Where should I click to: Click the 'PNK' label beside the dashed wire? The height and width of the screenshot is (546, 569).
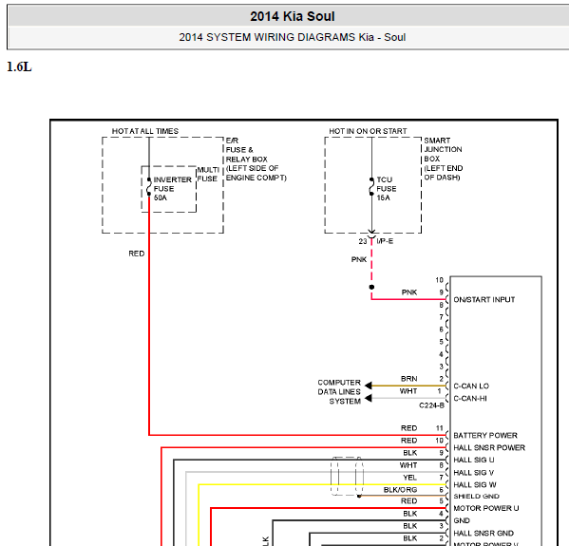tap(359, 260)
